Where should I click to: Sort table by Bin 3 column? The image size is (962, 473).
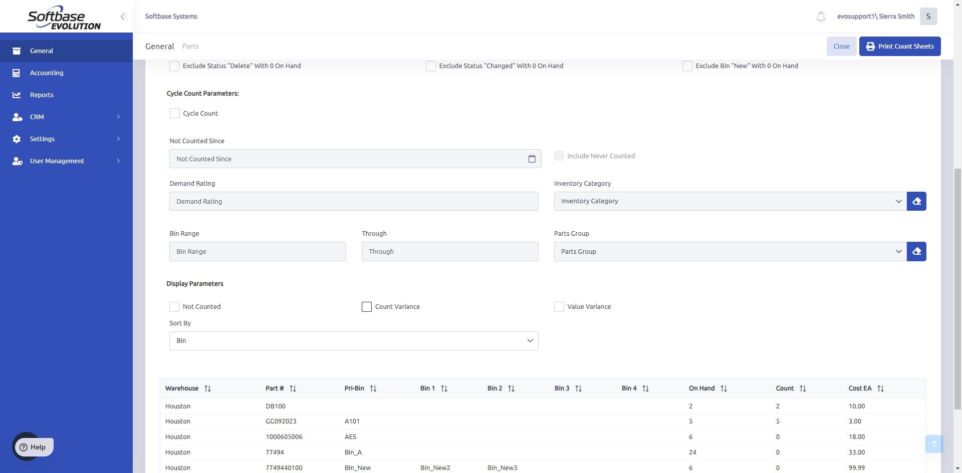(x=578, y=388)
